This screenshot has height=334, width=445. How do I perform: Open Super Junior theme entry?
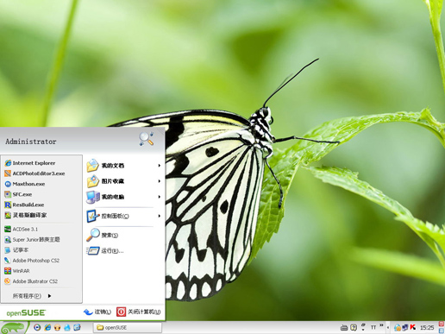32,240
